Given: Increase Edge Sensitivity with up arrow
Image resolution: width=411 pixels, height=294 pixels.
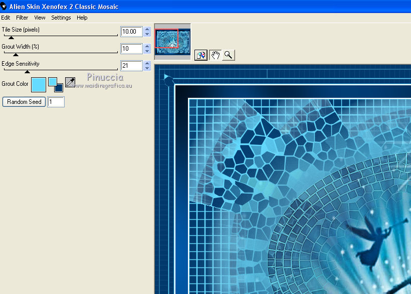Looking at the screenshot, I should (x=147, y=63).
